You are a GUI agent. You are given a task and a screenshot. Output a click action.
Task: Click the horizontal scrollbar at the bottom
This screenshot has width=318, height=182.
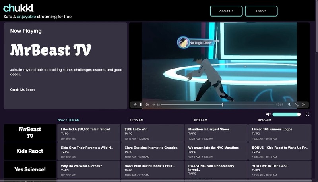156,180
